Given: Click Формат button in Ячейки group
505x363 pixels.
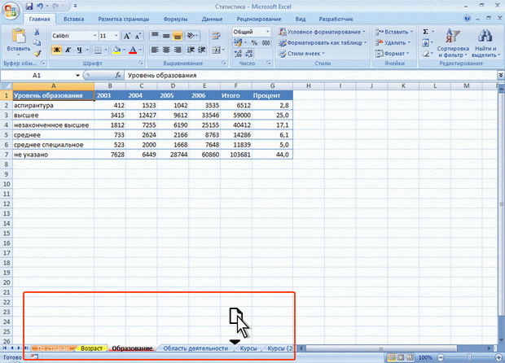Looking at the screenshot, I should (x=392, y=54).
